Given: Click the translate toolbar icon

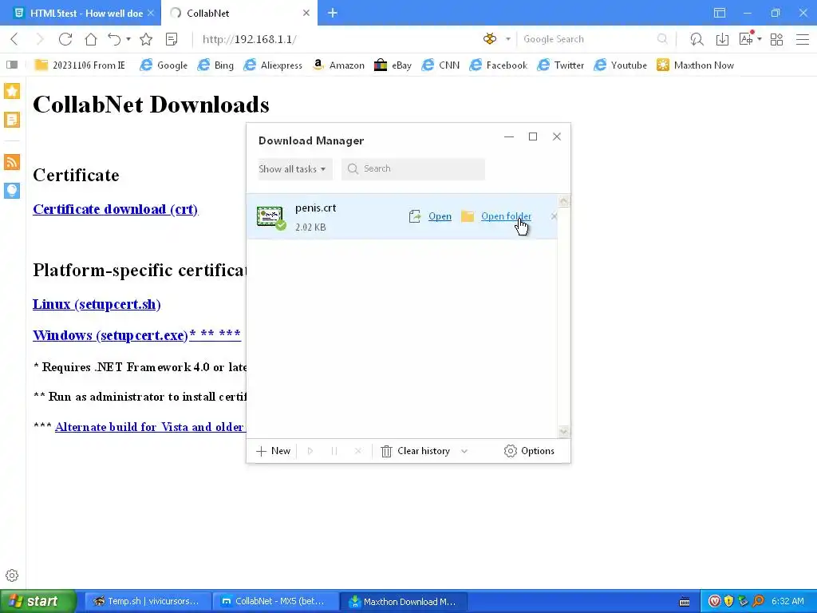Looking at the screenshot, I should (x=746, y=38).
